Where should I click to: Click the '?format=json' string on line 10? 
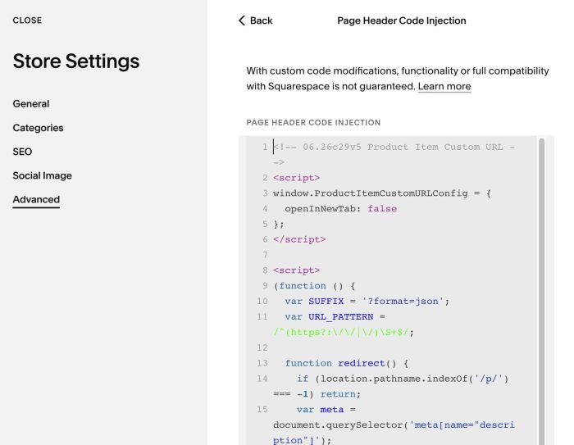coord(403,302)
